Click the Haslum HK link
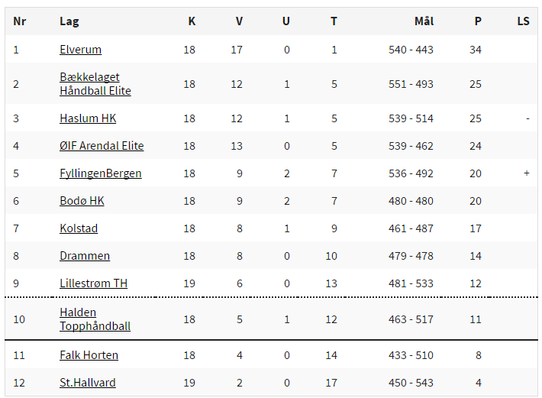Image resolution: width=542 pixels, height=398 pixels. [88, 118]
